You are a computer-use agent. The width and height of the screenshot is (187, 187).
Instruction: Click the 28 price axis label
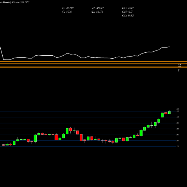pyautogui.click(x=178, y=135)
